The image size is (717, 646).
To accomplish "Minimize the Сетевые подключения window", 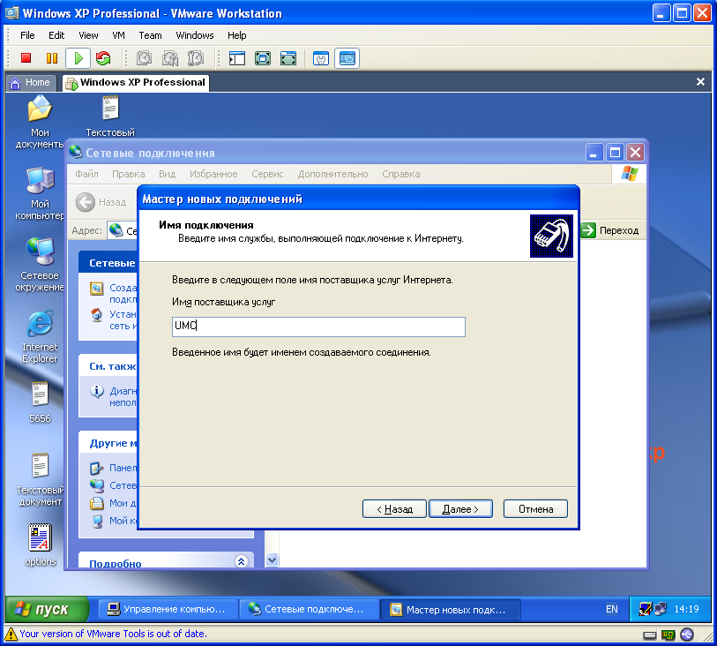I will pos(594,152).
